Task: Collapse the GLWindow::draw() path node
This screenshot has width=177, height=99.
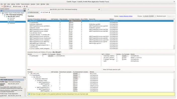Action: [36, 81]
